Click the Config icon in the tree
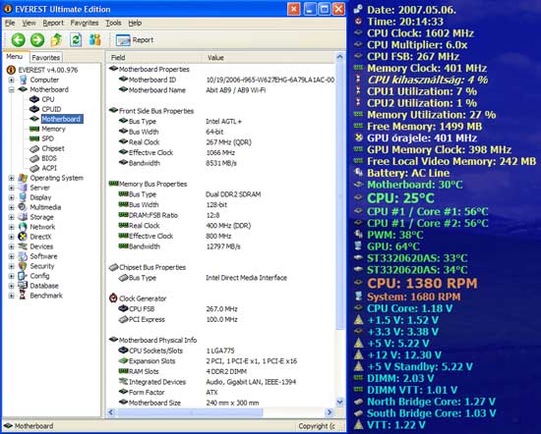Screen dimensions: 541x434 [x=23, y=276]
